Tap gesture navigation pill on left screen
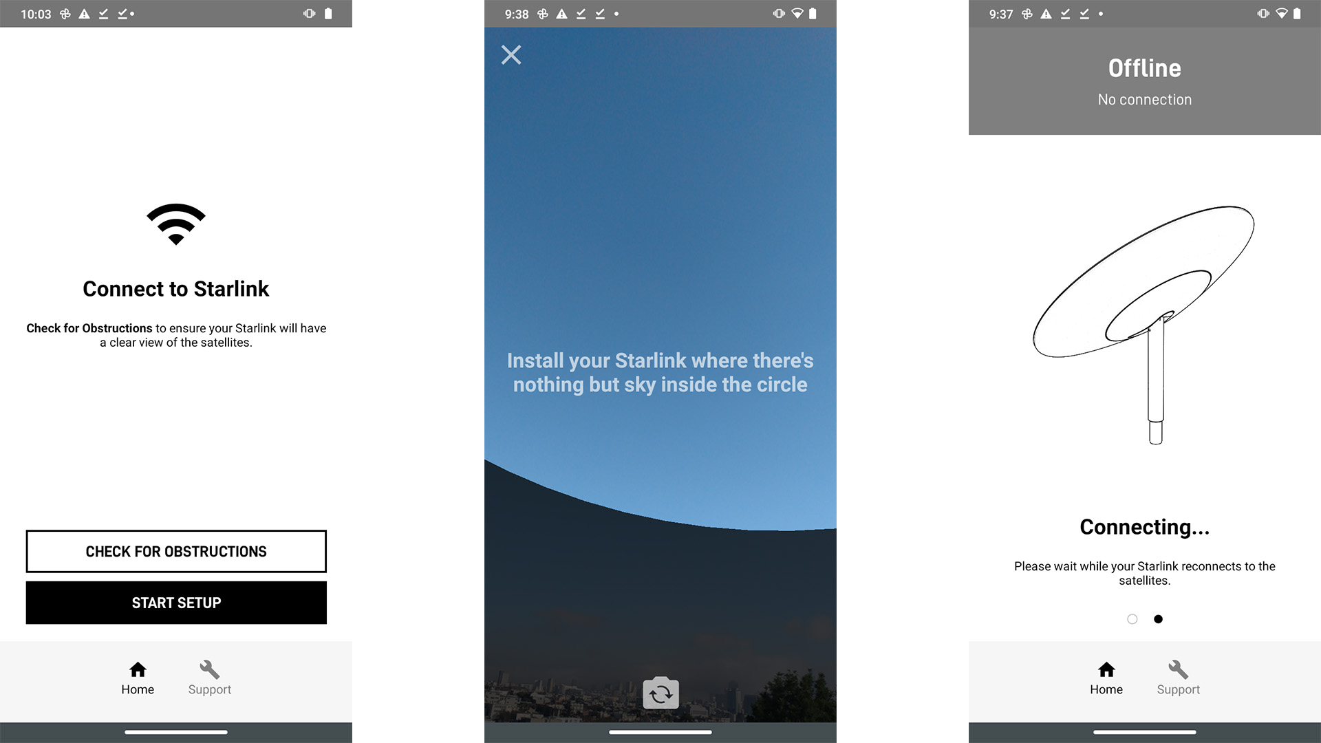 (176, 732)
